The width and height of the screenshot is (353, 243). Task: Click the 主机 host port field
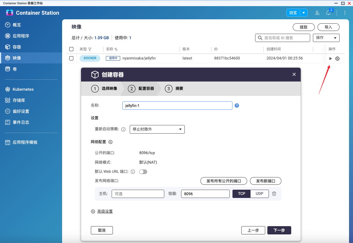138,194
